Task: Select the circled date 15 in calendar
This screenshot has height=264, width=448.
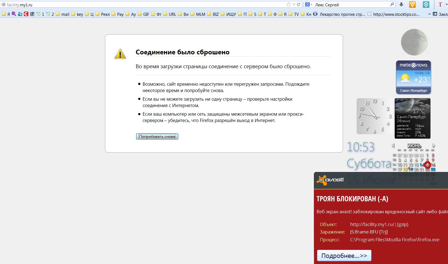Action: tap(427, 165)
